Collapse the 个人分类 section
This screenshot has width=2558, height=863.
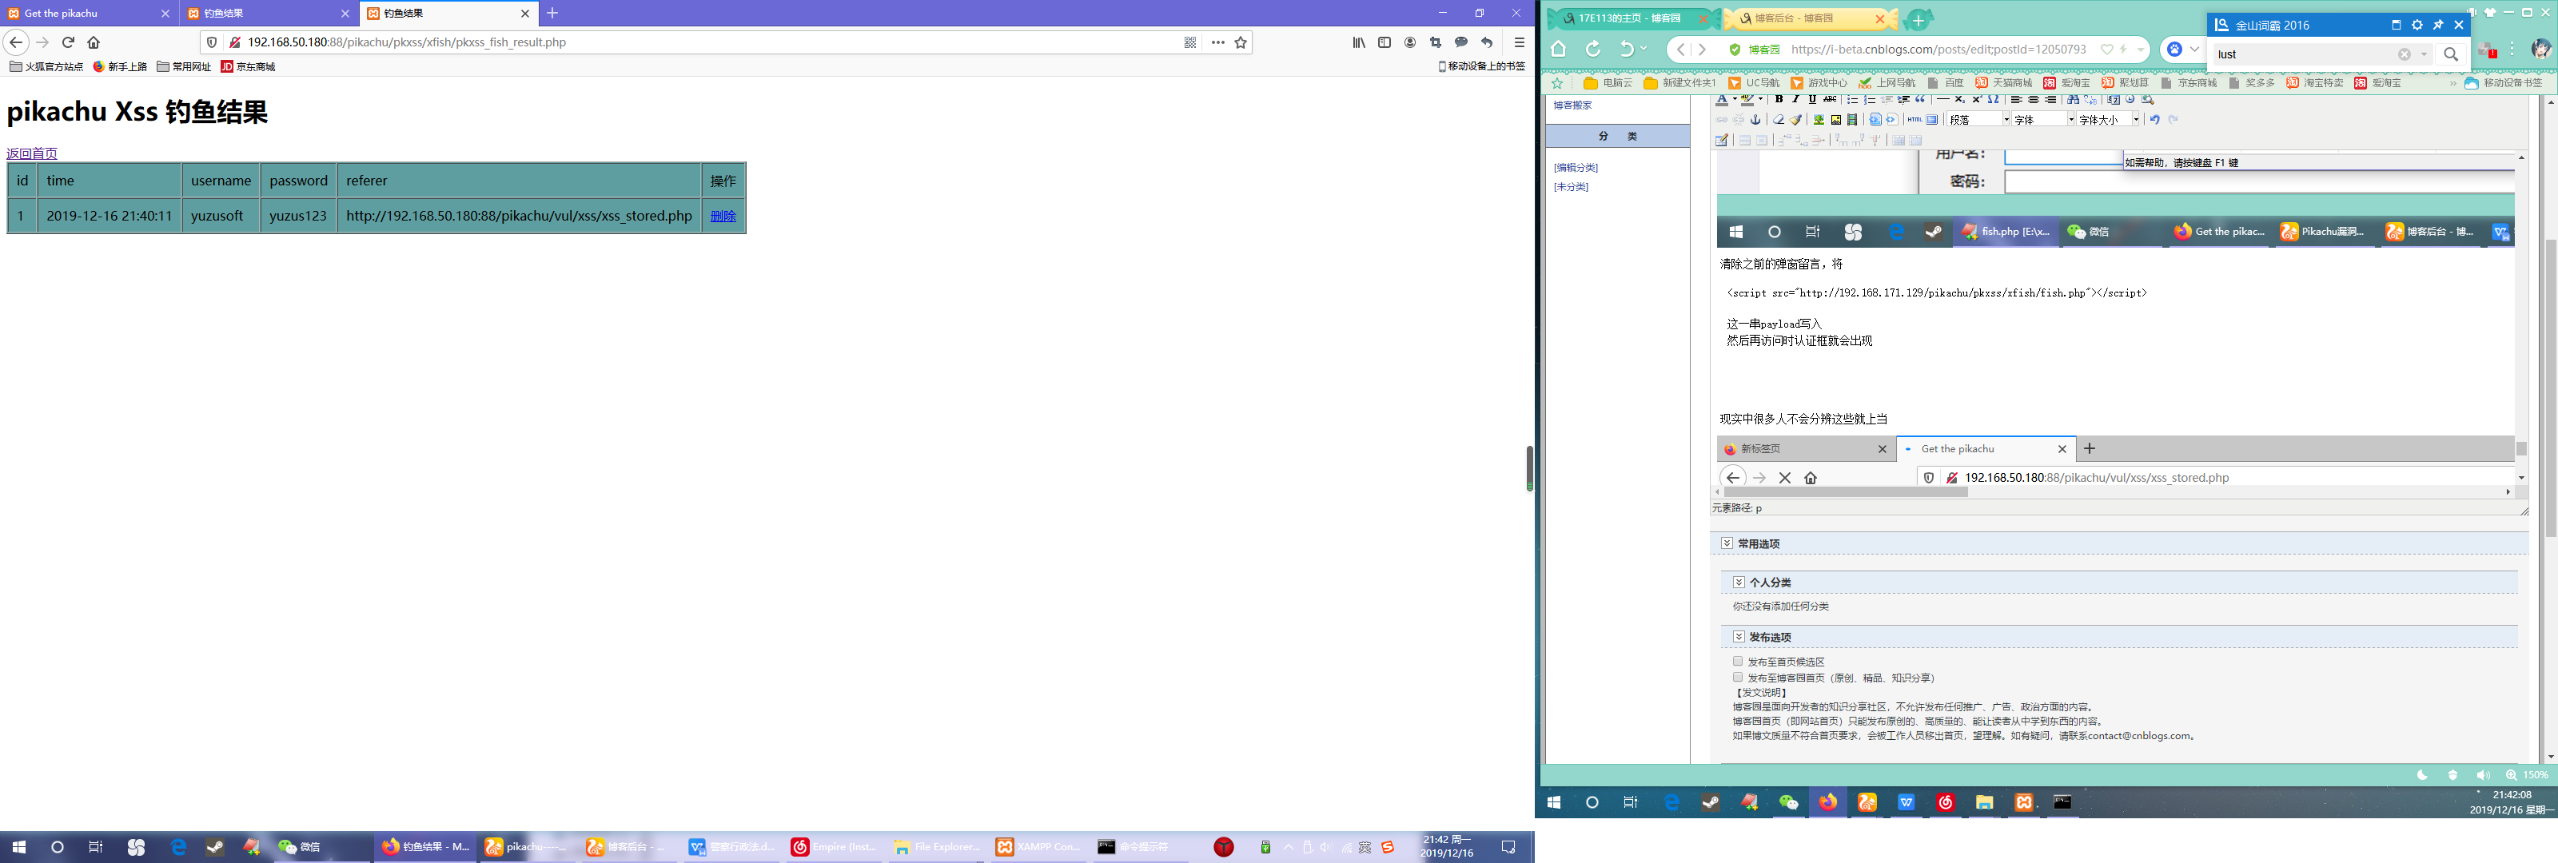pos(1739,582)
